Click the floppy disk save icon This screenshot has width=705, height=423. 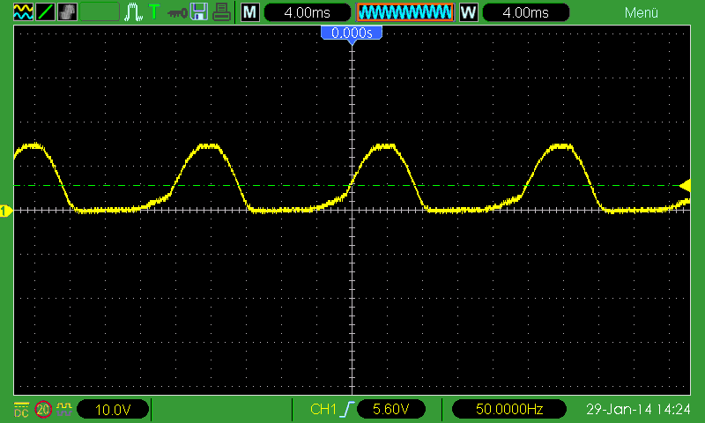coord(199,12)
